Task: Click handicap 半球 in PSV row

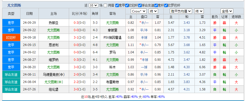Action: point(144,38)
